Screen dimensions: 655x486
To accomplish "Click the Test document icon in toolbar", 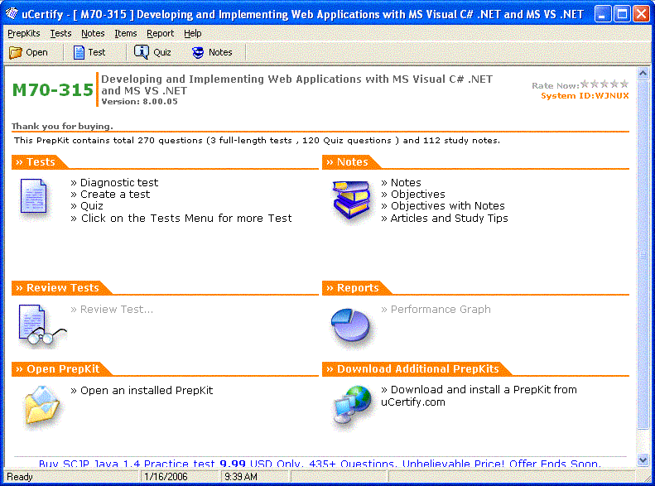I will point(79,52).
